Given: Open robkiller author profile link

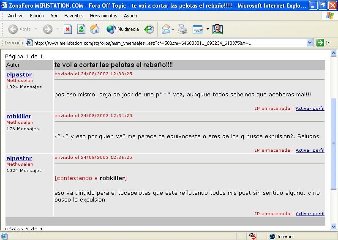Looking at the screenshot, I should pyautogui.click(x=19, y=117).
